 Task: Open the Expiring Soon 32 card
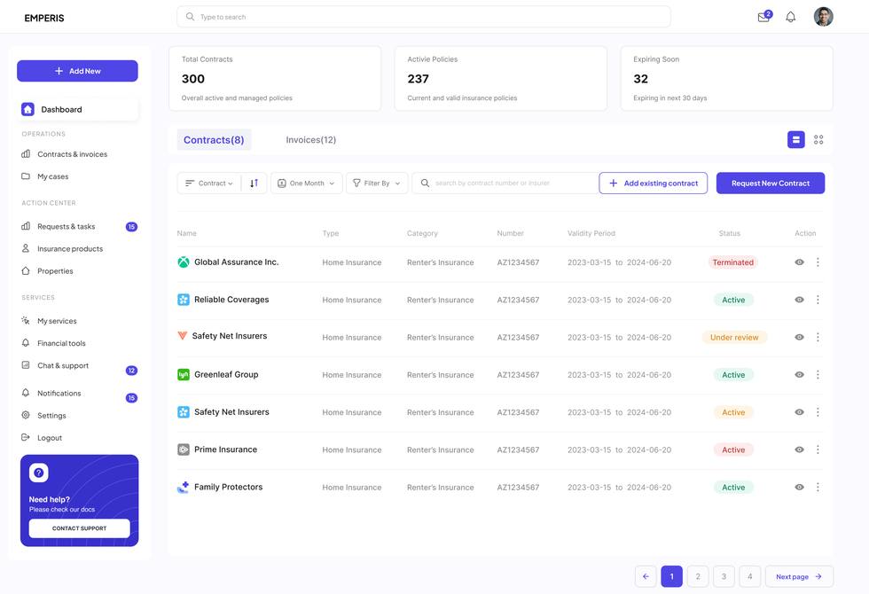tap(726, 79)
